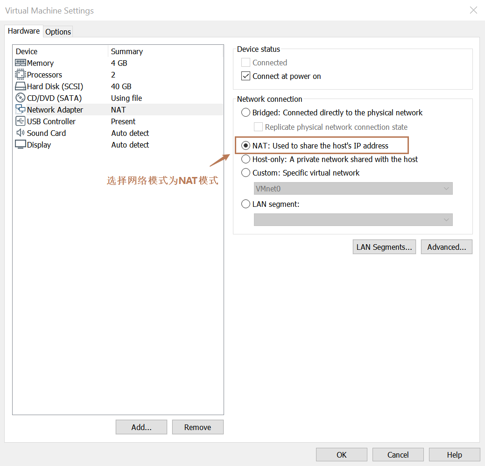The width and height of the screenshot is (485, 466).
Task: Click Display's Auto detect summary
Action: tap(130, 145)
